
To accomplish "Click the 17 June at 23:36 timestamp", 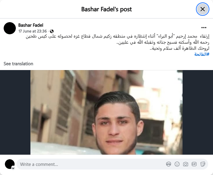I will click(x=33, y=31).
